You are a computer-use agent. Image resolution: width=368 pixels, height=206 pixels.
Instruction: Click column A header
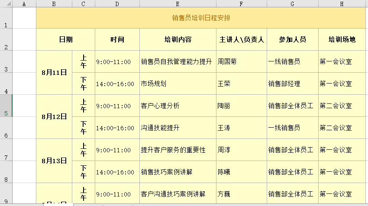[24, 3]
